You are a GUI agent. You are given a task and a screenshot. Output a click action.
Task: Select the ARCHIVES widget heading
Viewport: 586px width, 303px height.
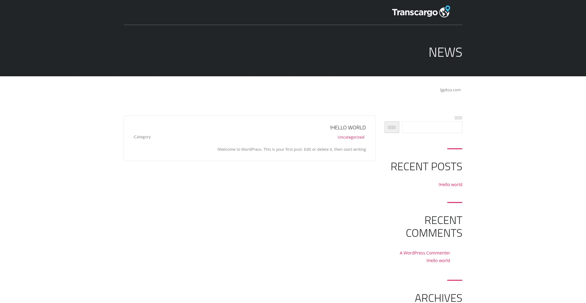438,298
